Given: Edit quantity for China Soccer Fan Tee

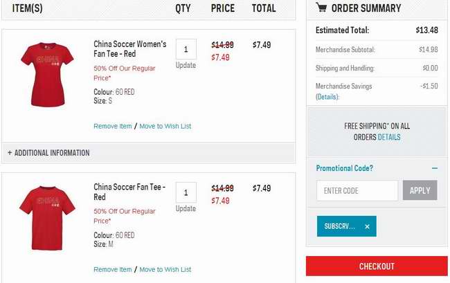Looking at the screenshot, I should pos(186,192).
